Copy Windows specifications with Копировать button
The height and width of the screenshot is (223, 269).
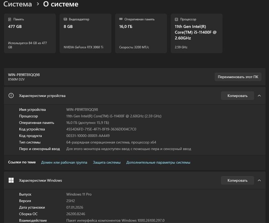tap(237, 181)
